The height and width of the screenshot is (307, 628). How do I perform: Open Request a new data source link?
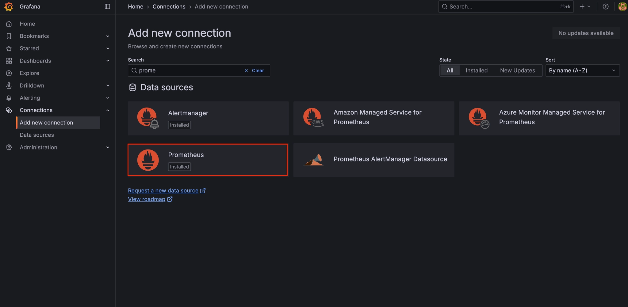(x=163, y=191)
